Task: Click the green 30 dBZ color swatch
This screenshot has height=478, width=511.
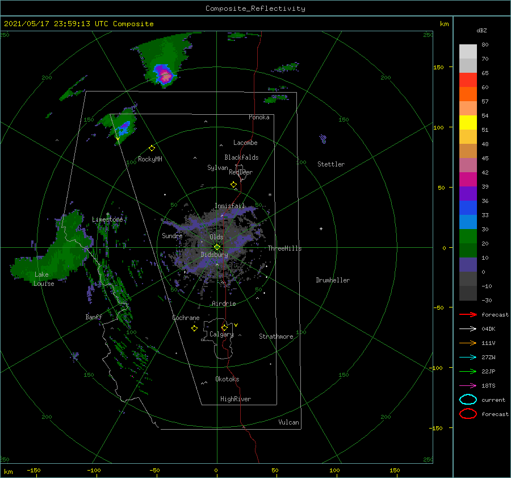Action: (x=468, y=236)
